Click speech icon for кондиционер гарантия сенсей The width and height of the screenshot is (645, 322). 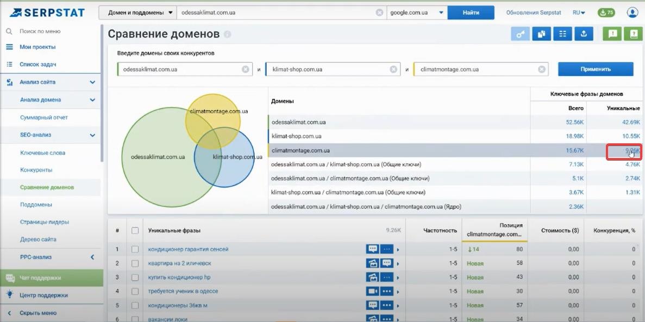coord(373,249)
